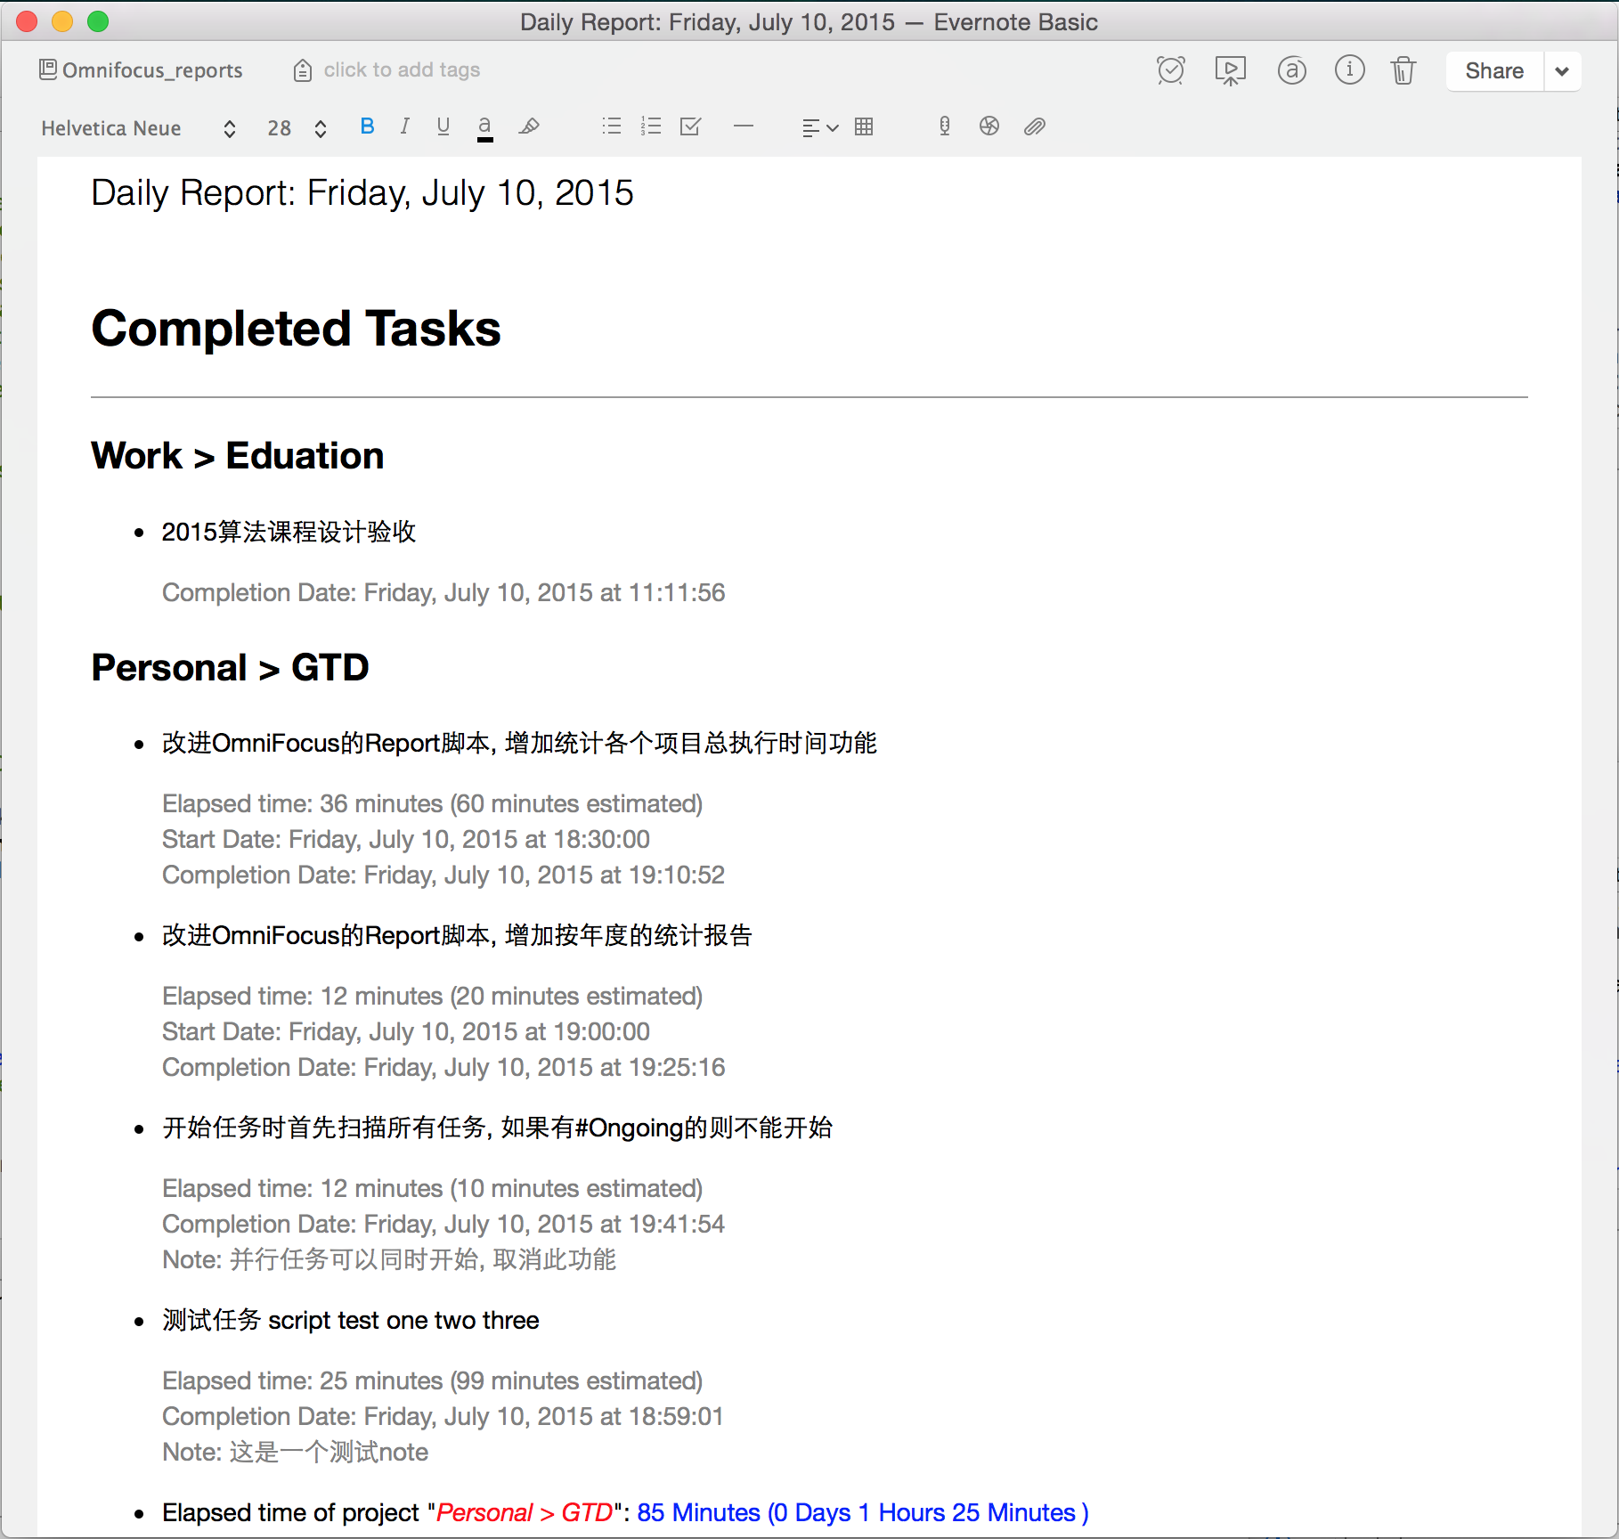Open the text color picker
Viewport: 1619px width, 1539px height.
point(484,128)
